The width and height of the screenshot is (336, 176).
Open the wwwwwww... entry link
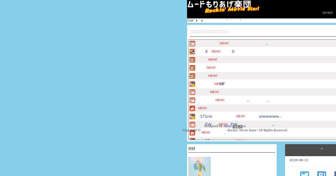(270, 116)
